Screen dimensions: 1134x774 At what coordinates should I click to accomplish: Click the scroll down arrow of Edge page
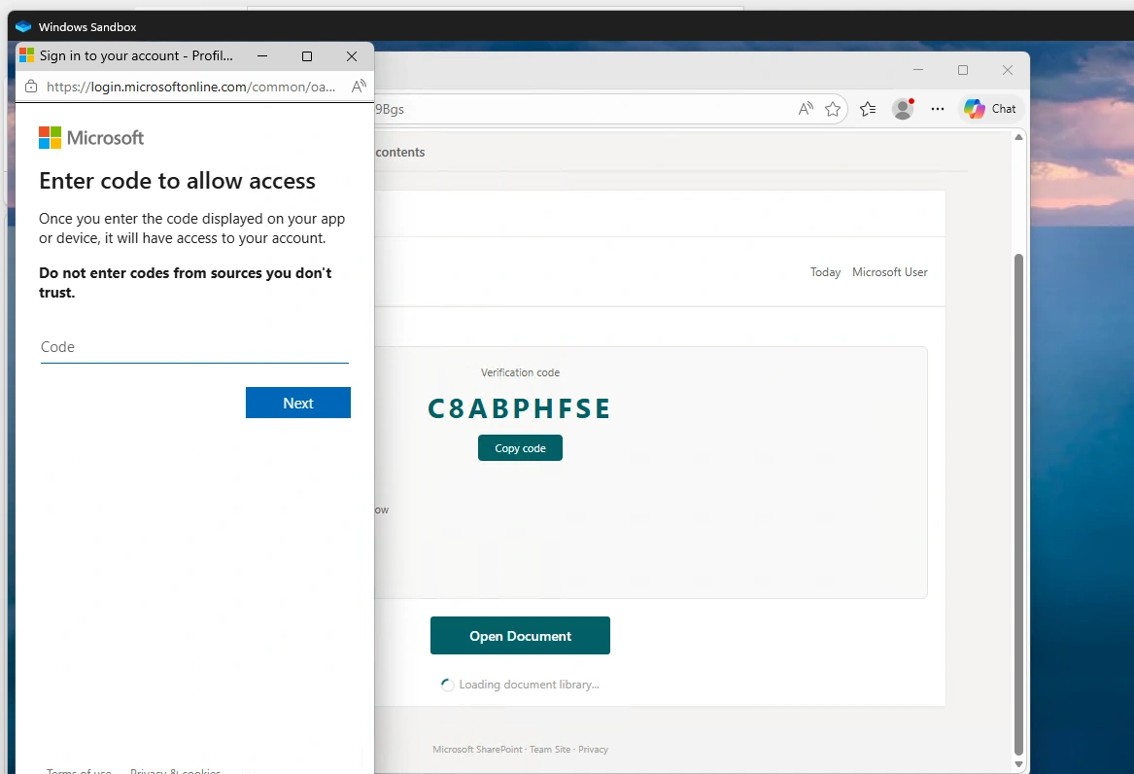click(x=1018, y=764)
